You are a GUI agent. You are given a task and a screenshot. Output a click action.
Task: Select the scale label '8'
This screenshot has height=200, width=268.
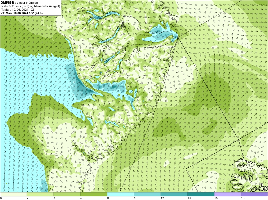tap(108, 198)
